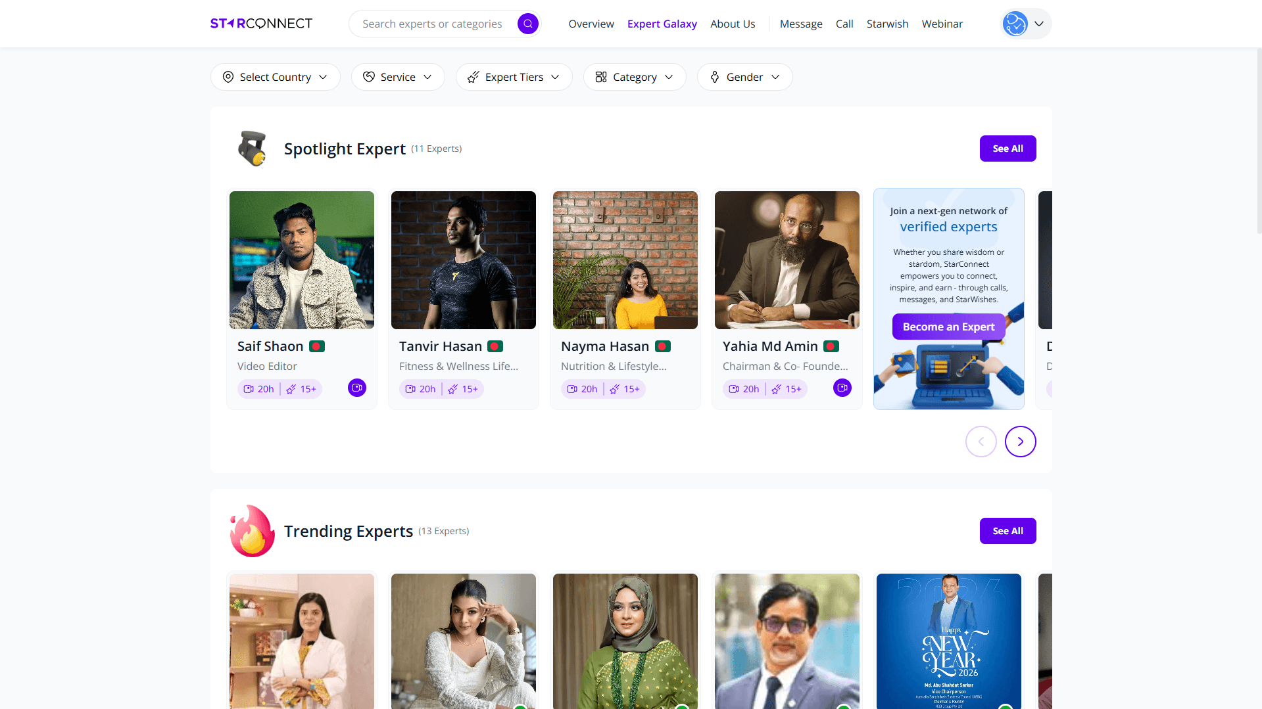Click 'Video Editor' subtitle text
Viewport: 1262px width, 709px height.
tap(267, 366)
